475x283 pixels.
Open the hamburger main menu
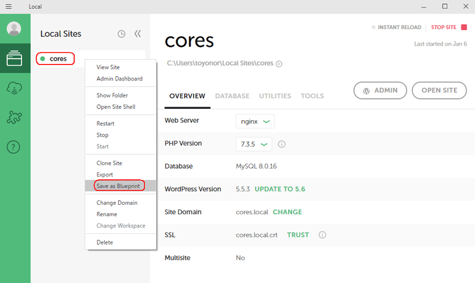click(8, 7)
